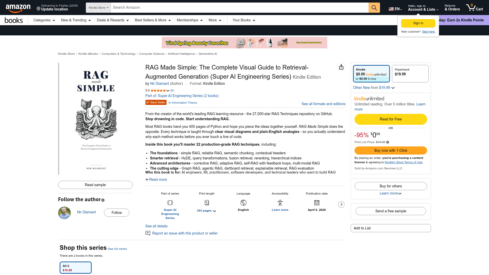The height and width of the screenshot is (275, 489).
Task: Open the Categories menu
Action: (x=44, y=20)
